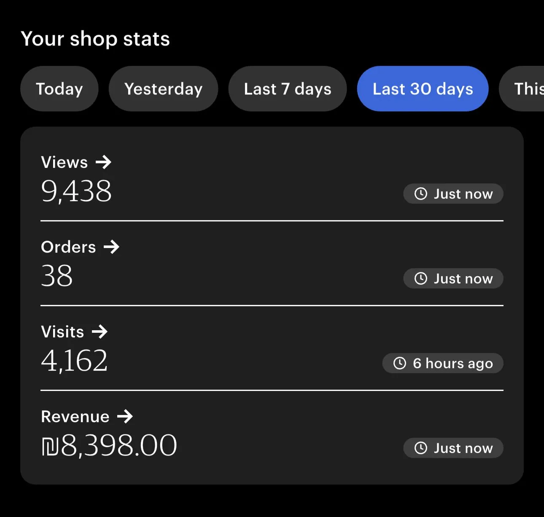544x517 pixels.
Task: Click the Just now badge for Revenue
Action: point(454,448)
